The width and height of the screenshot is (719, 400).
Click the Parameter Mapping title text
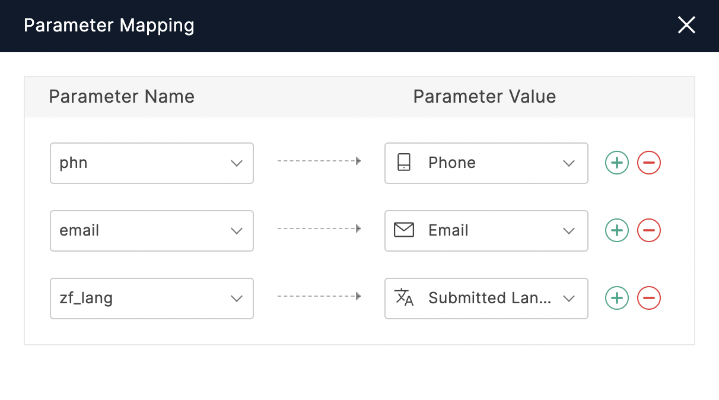(109, 26)
